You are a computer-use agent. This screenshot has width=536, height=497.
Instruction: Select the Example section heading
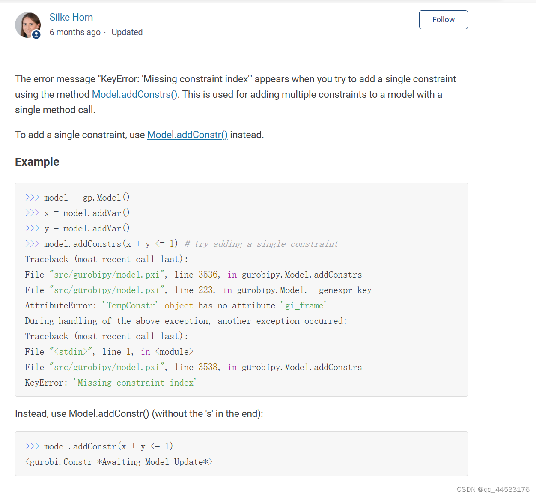pos(37,162)
